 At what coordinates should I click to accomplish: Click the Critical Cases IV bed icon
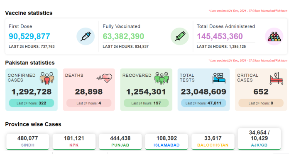pyautogui.click(x=276, y=78)
